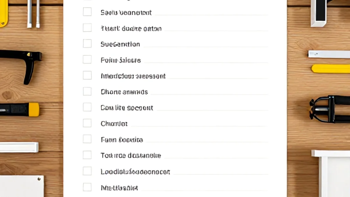Image resolution: width=350 pixels, height=197 pixels.
Task: Click the white plate with screw hole
Action: [x=22, y=186]
